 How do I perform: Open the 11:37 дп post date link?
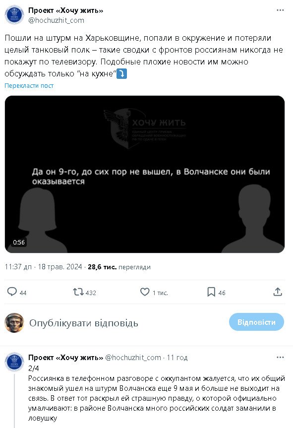pos(43,267)
